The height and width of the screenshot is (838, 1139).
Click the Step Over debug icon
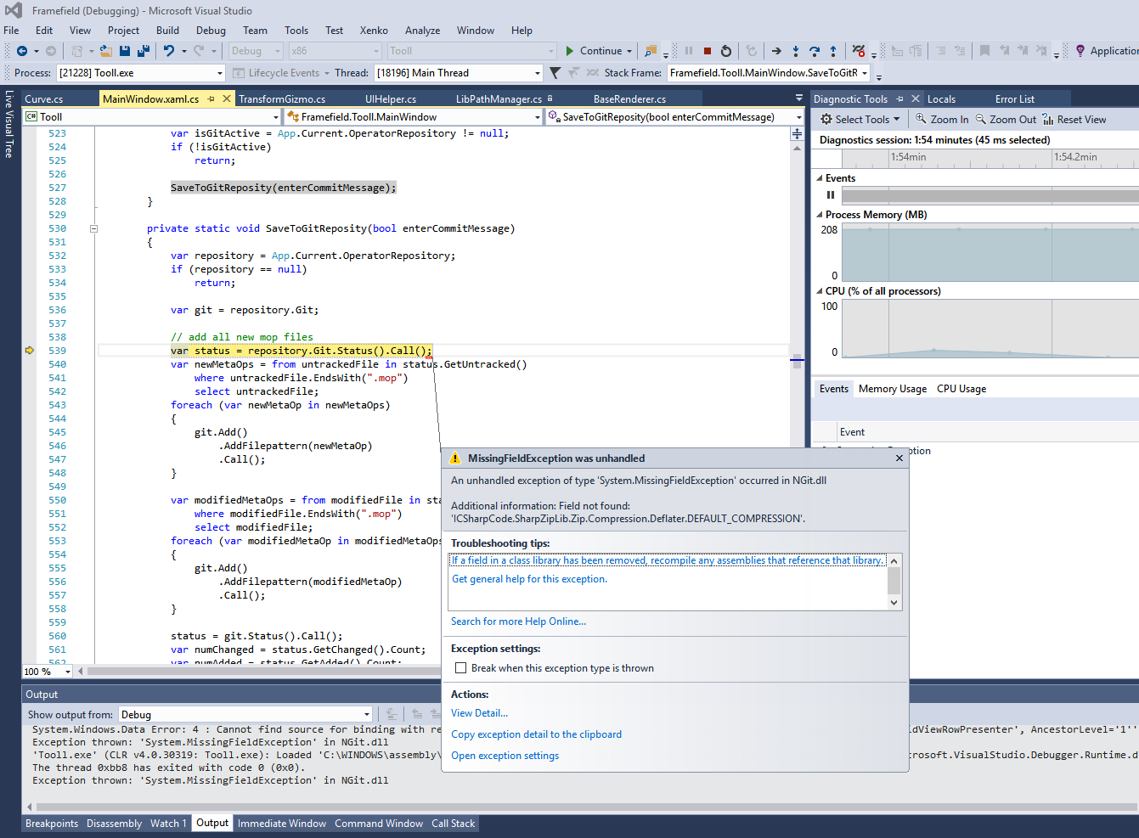(815, 51)
